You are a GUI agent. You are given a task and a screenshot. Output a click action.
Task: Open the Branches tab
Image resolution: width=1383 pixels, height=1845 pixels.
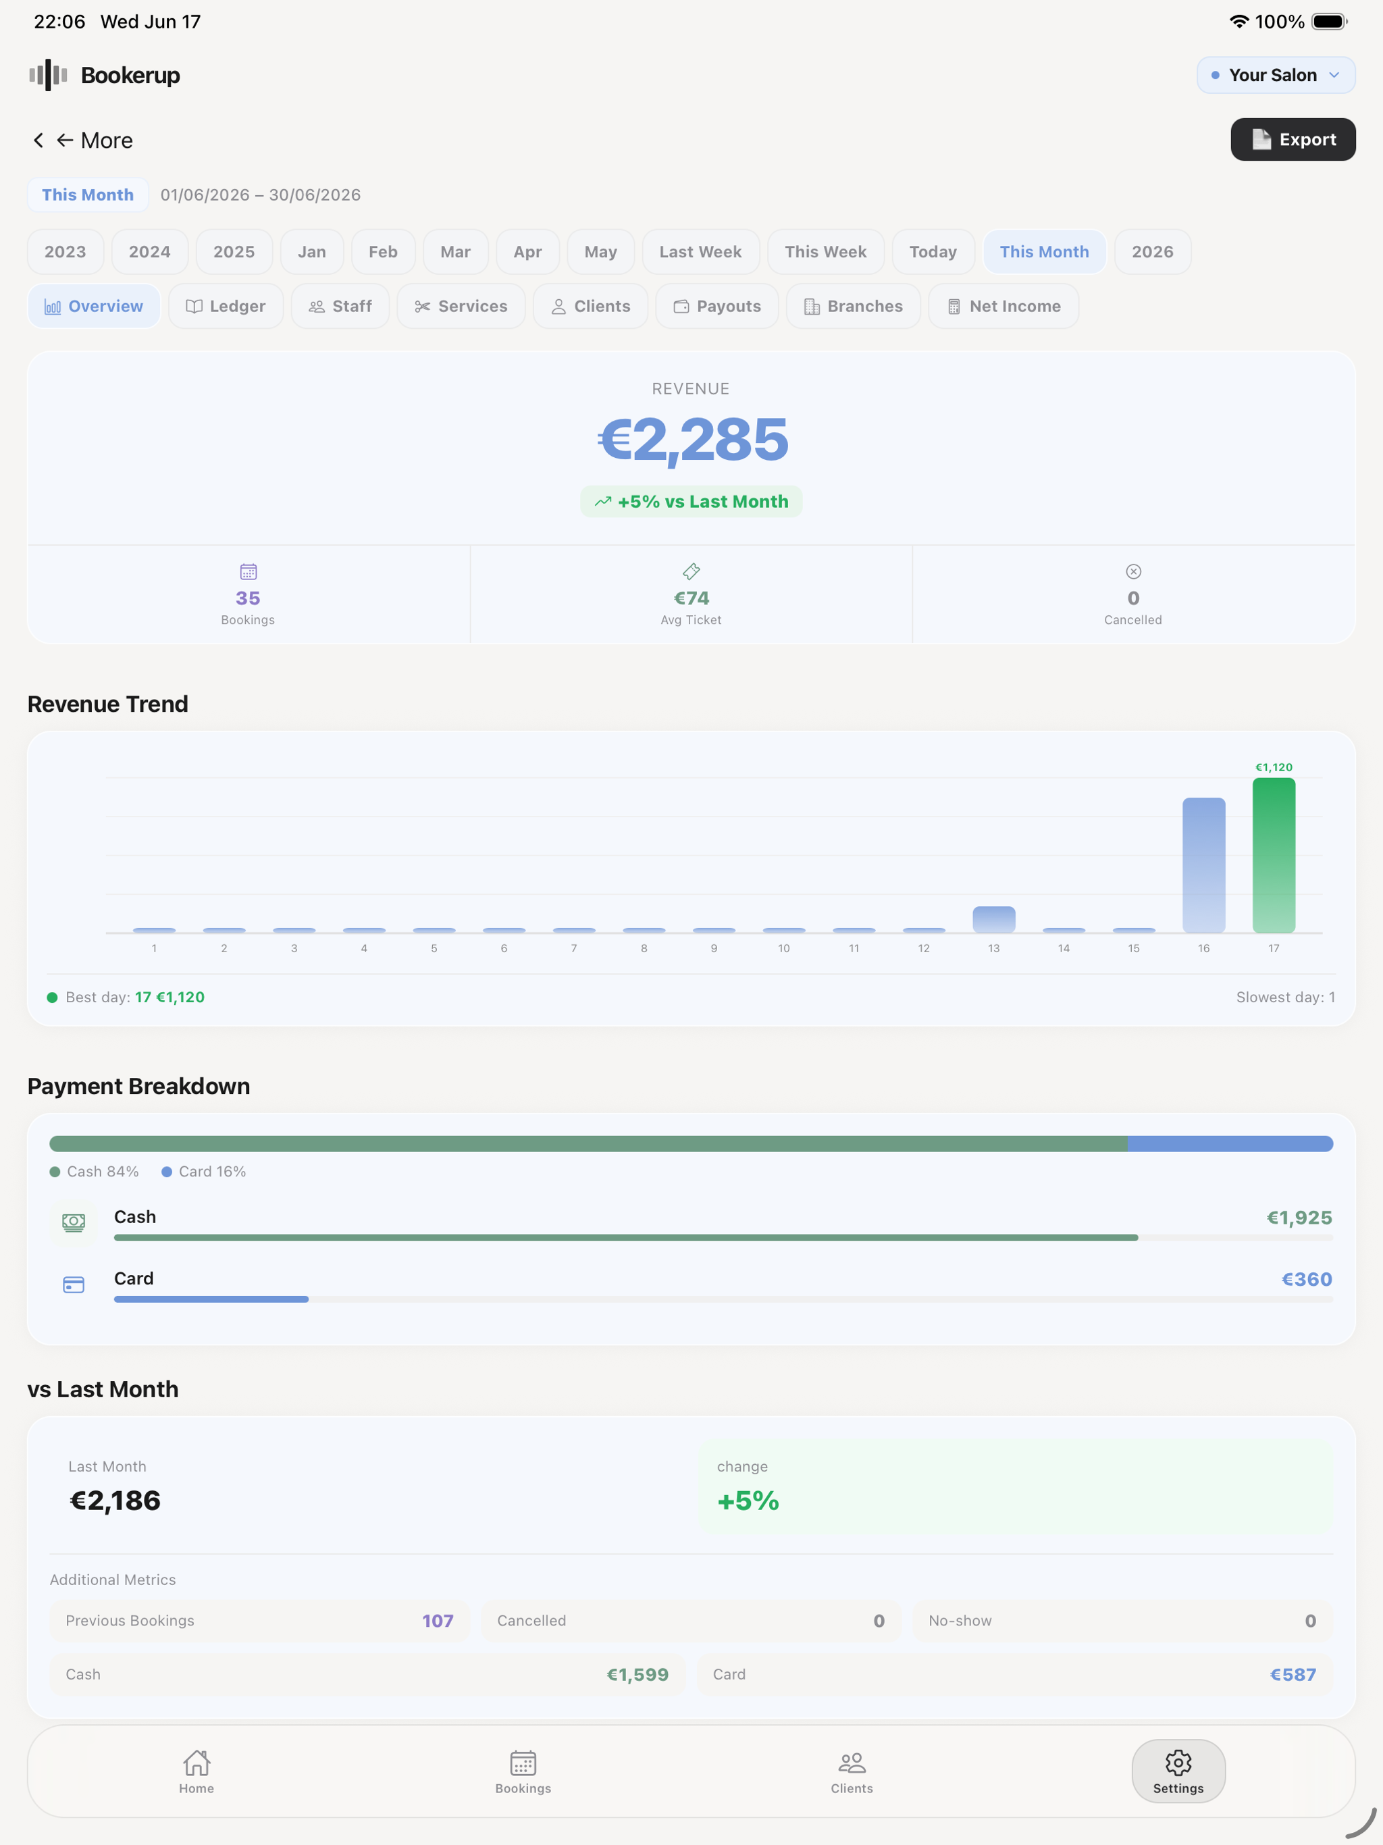(x=854, y=306)
